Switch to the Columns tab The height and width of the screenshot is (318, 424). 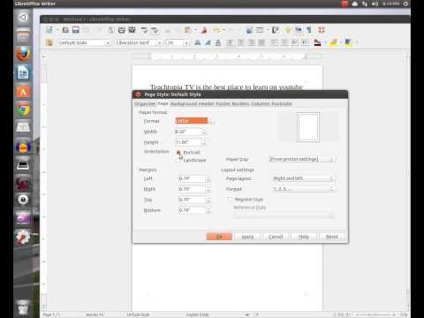coord(261,103)
